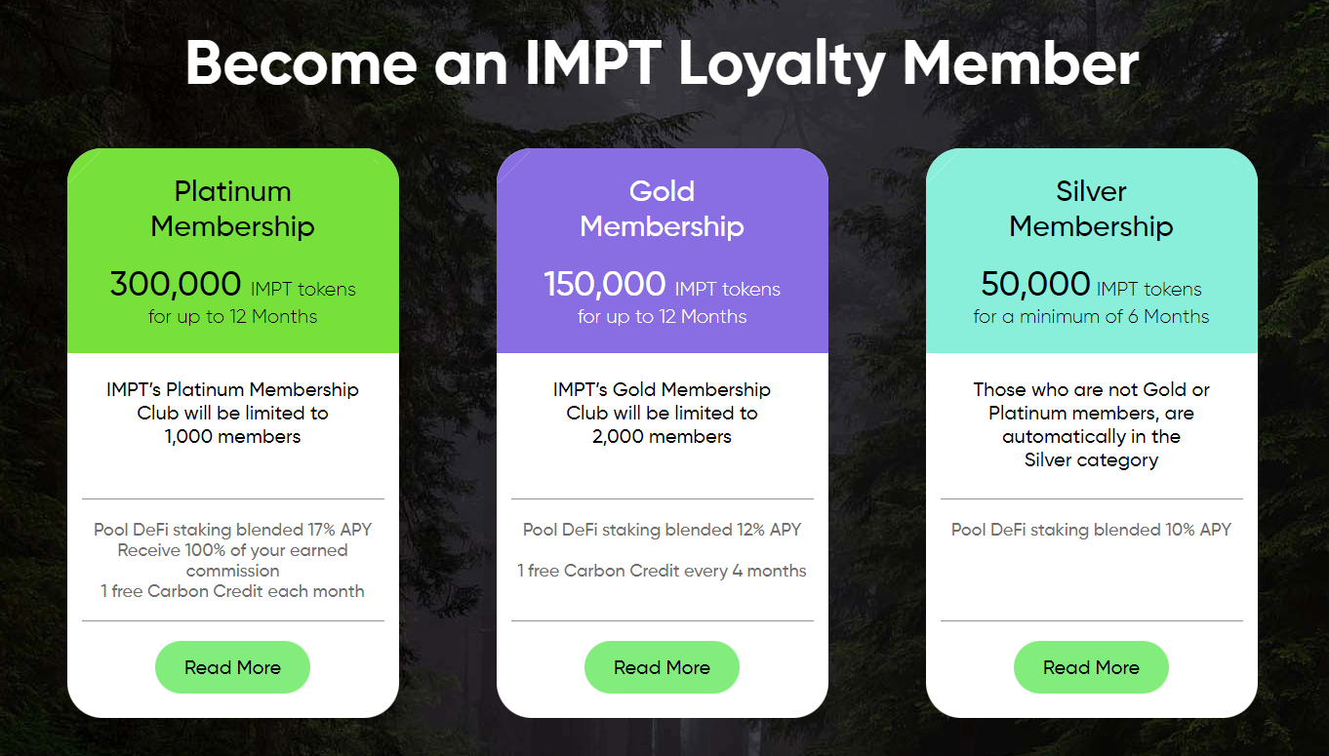
Task: Click the 12% APY staking line
Action: tap(662, 530)
